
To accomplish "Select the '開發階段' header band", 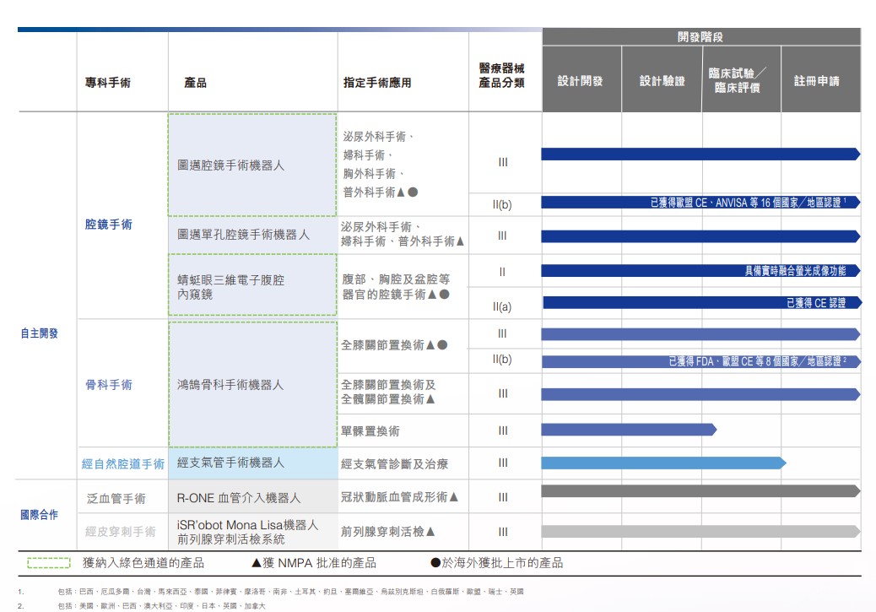I will pyautogui.click(x=701, y=37).
